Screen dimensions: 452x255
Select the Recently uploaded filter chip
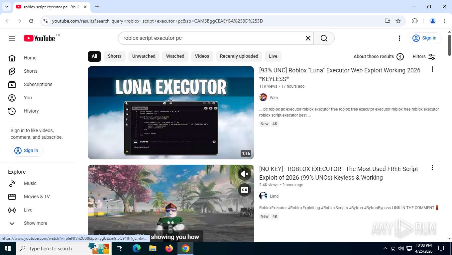[x=239, y=56]
